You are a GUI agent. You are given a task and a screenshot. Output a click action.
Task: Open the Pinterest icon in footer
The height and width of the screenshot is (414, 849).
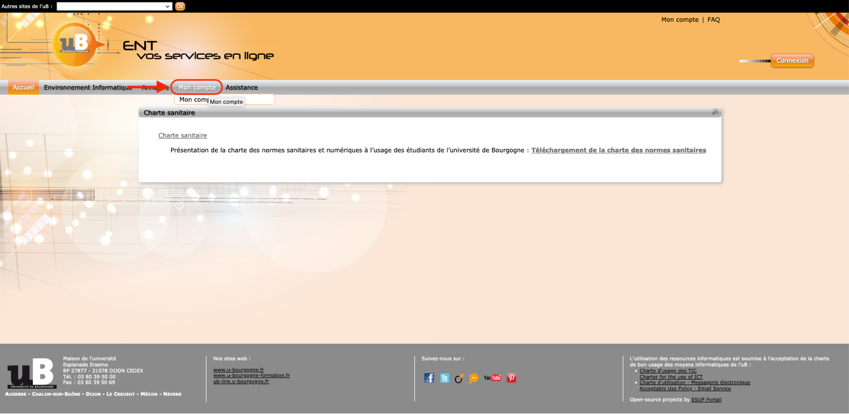pos(511,378)
